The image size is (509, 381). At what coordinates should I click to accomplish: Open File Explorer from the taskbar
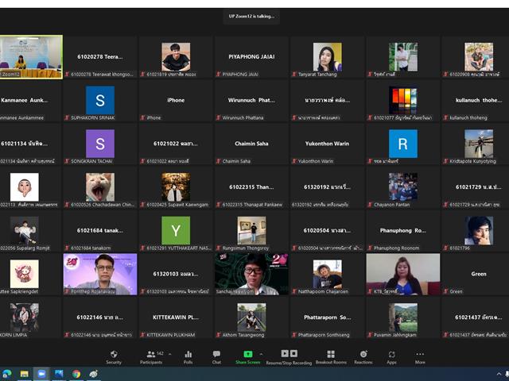(25, 374)
